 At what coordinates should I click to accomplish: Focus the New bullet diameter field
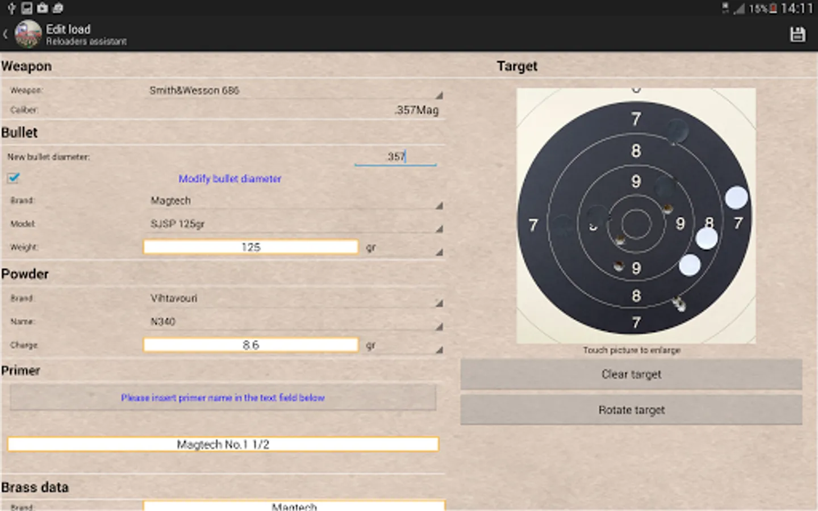395,156
